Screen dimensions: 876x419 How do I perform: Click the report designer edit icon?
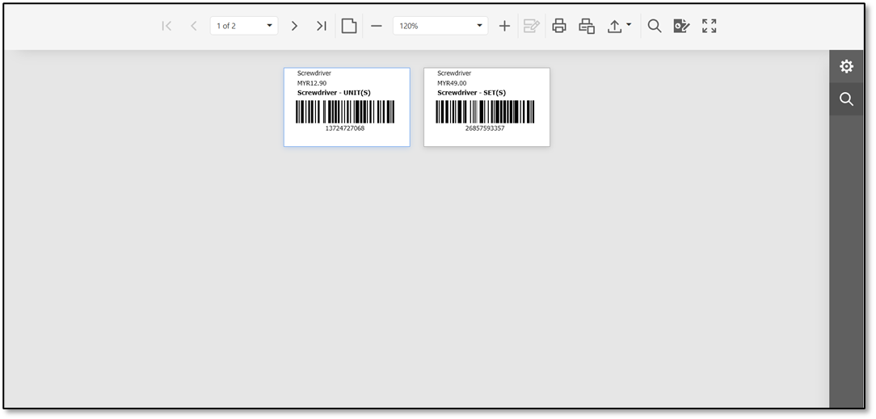pos(681,26)
